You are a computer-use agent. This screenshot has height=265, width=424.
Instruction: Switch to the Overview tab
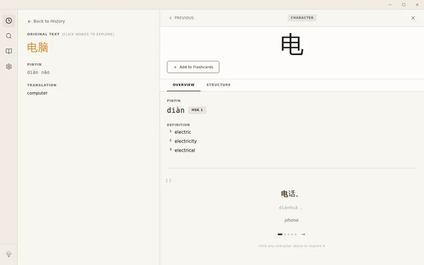click(184, 85)
